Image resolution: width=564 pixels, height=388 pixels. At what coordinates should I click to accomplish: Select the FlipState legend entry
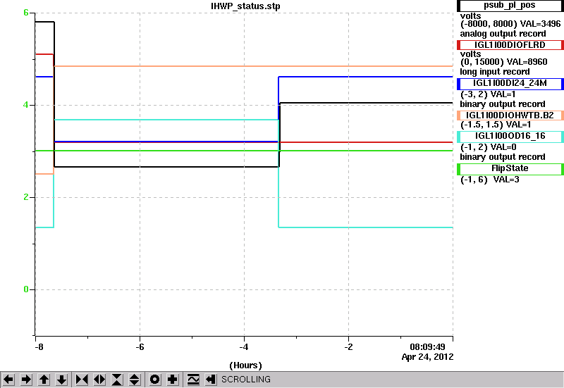[510, 168]
